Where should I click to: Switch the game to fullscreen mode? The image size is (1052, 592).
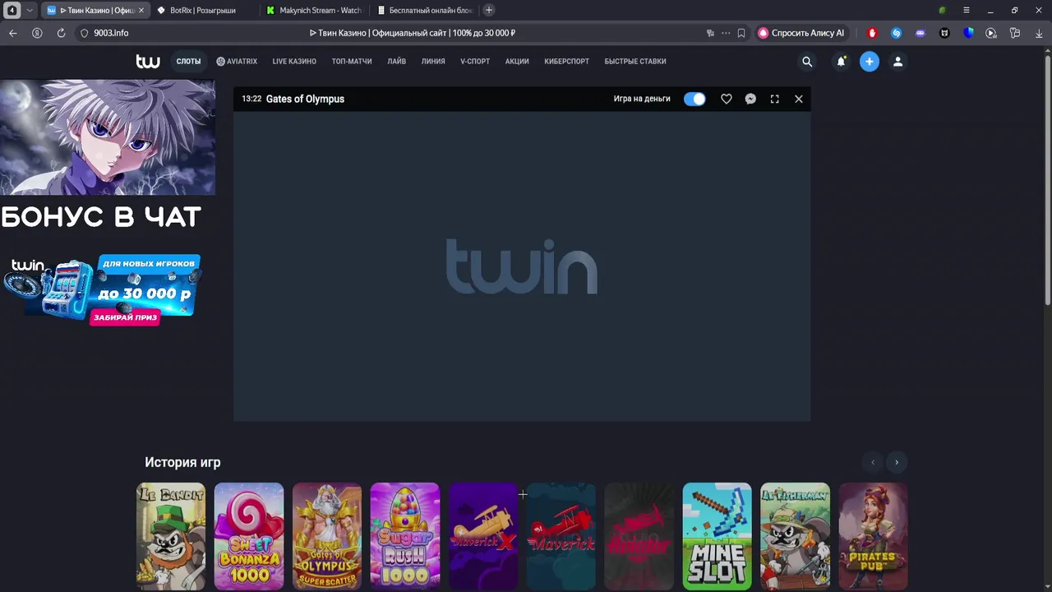point(774,99)
